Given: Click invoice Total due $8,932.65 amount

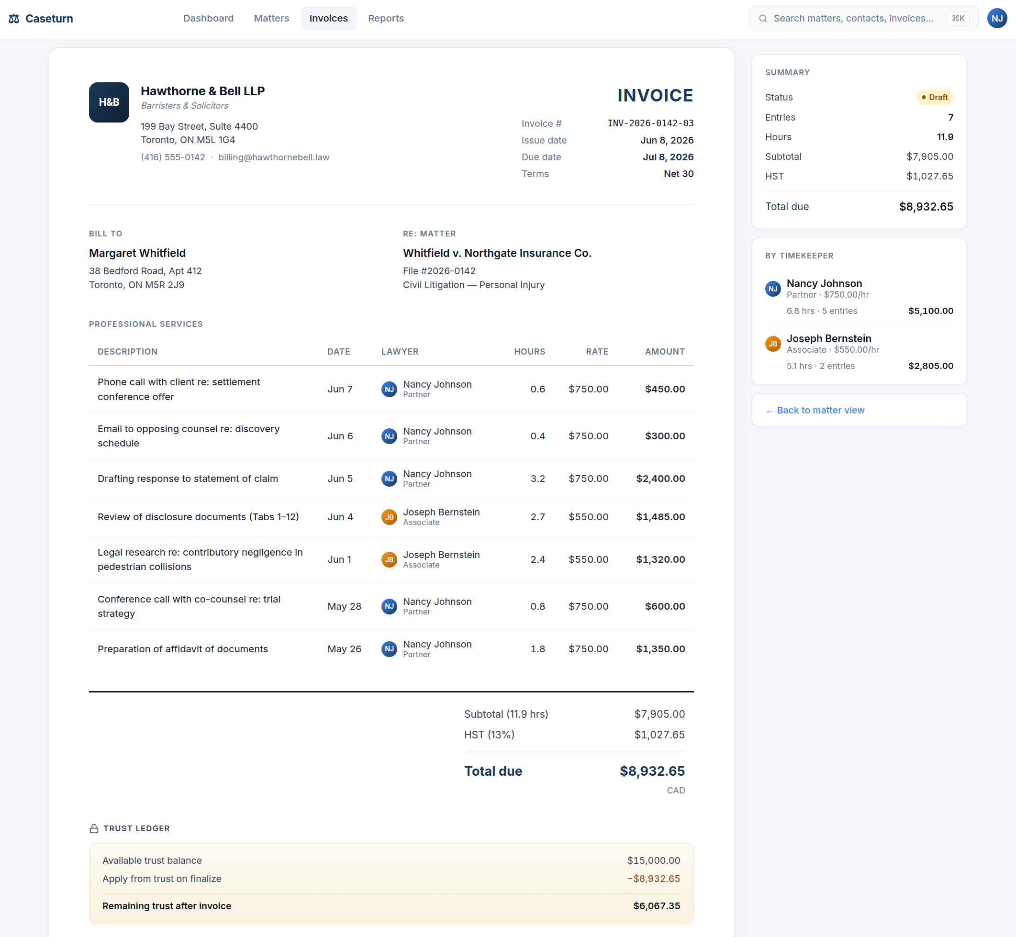Looking at the screenshot, I should pos(652,771).
